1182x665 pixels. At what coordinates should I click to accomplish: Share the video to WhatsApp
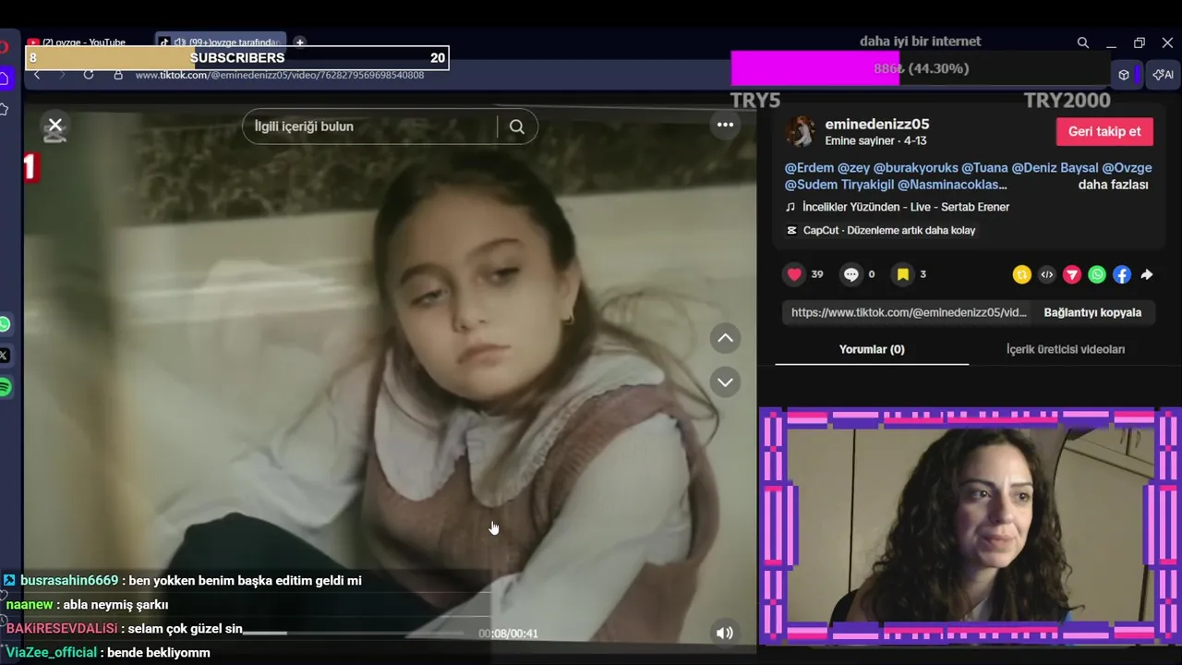point(1096,274)
